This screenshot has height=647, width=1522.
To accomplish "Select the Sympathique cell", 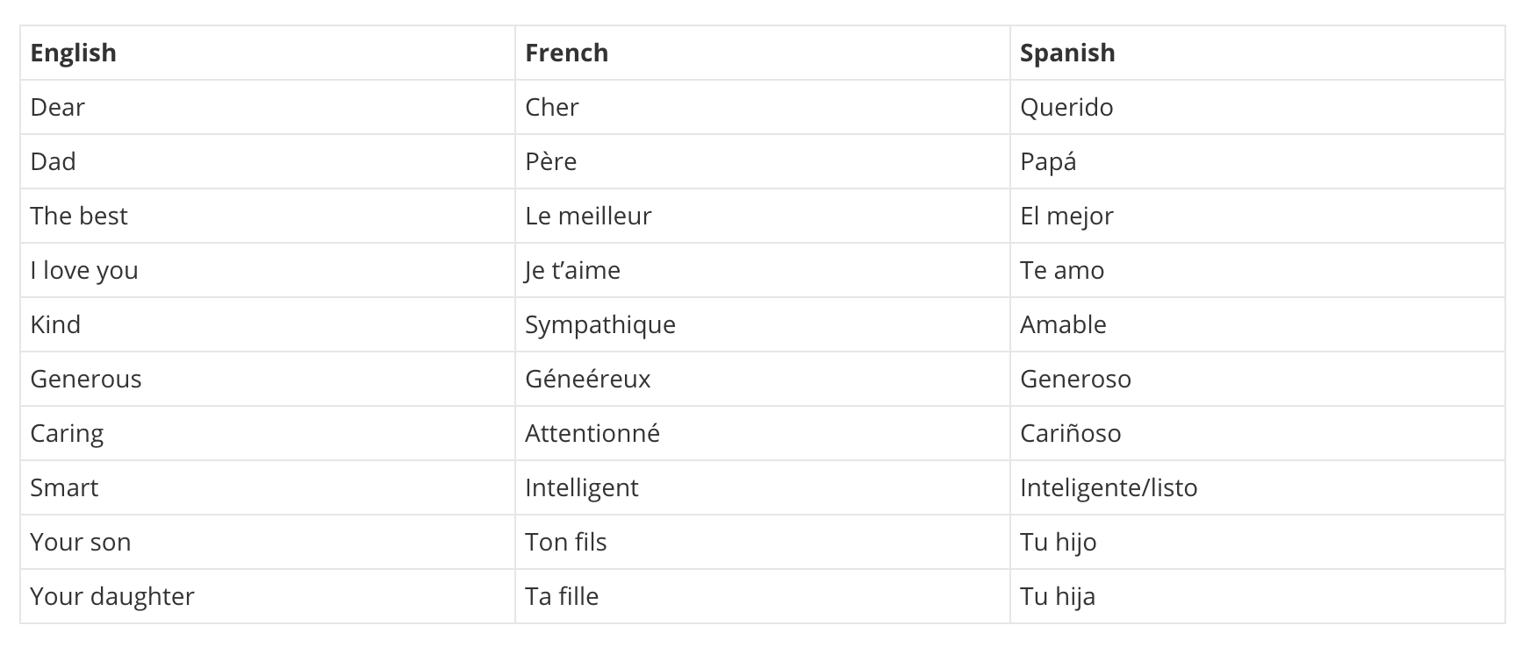I will (x=763, y=324).
